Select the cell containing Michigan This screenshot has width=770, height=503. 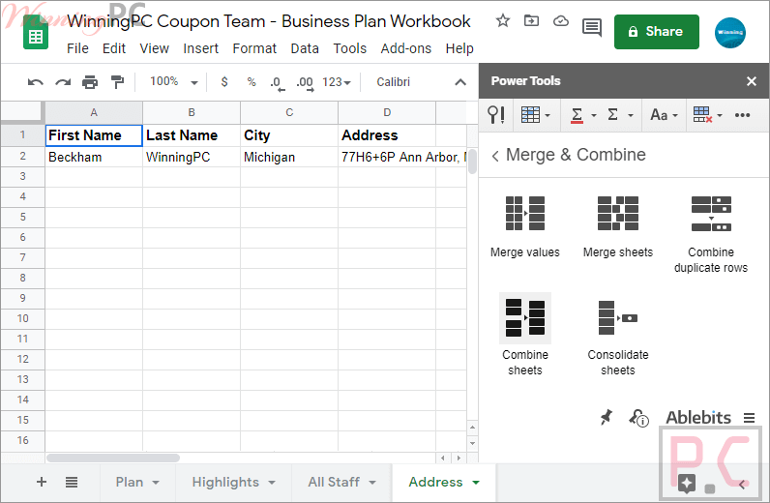click(289, 157)
